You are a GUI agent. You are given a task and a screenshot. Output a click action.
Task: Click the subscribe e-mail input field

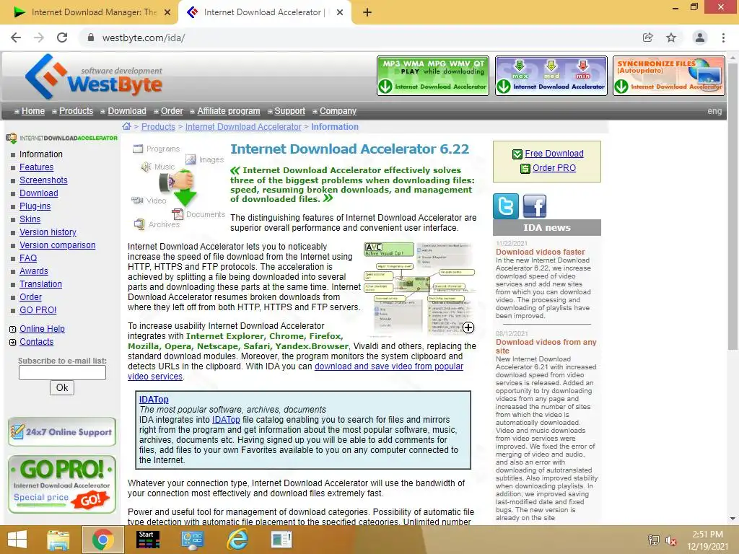point(62,373)
